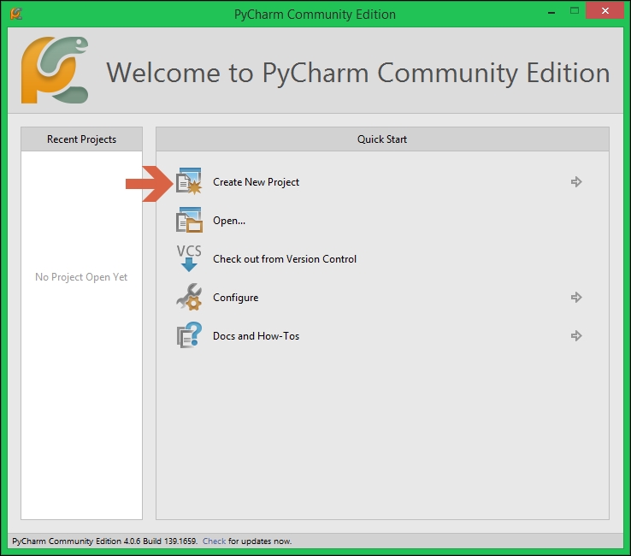Click the Configure wrench and gear icon
The height and width of the screenshot is (556, 631).
189,297
